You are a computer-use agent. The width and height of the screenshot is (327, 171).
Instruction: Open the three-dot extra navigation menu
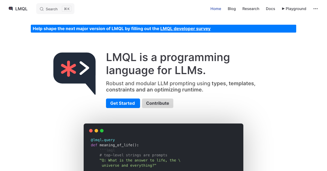316,9
